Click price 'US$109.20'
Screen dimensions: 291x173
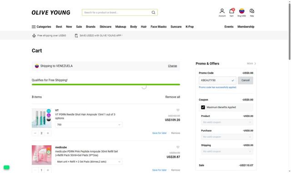click(x=172, y=120)
